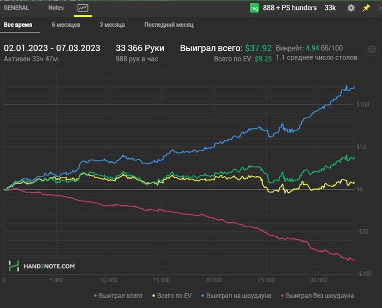Viewport: 382px width, 308px height.
Task: Click the 10 000 x-axis label
Action: pyautogui.click(x=109, y=280)
